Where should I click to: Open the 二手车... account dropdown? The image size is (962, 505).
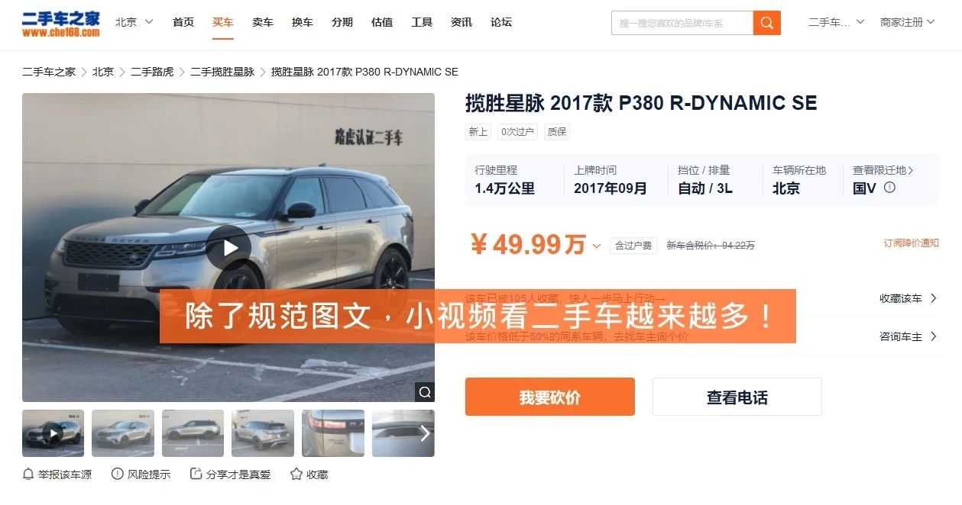[837, 22]
